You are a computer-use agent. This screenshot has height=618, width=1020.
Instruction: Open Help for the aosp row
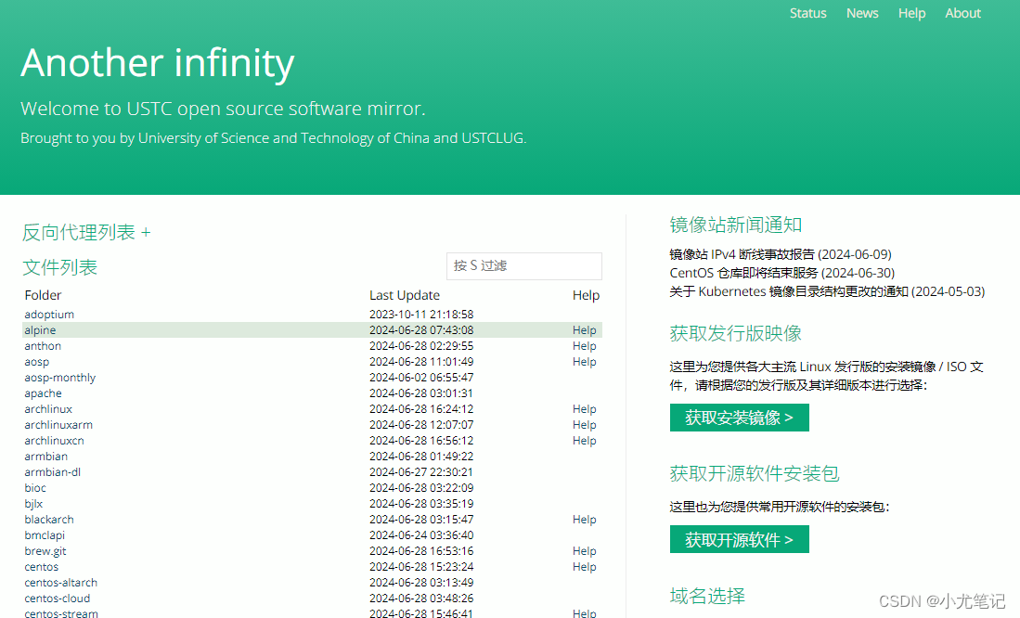click(x=584, y=362)
